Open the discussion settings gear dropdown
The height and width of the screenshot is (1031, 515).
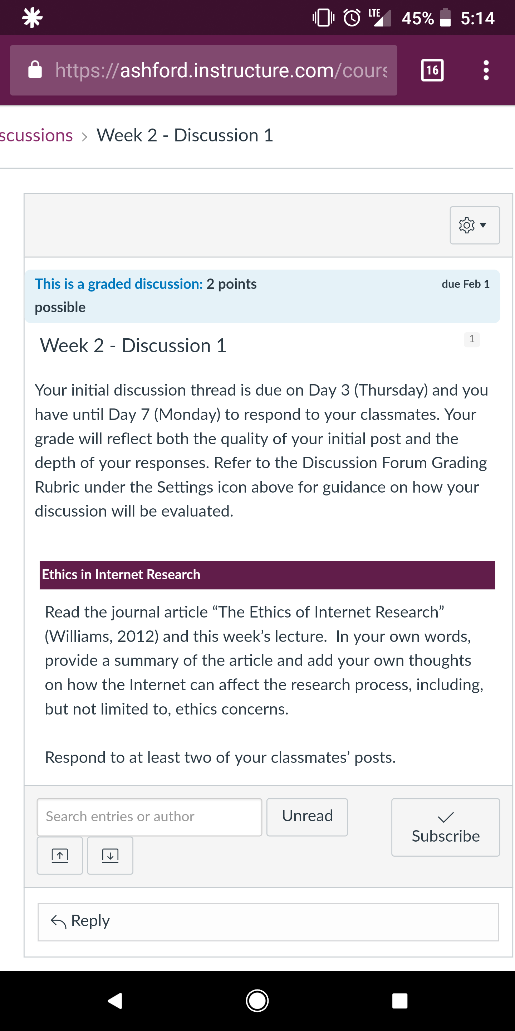pyautogui.click(x=475, y=225)
